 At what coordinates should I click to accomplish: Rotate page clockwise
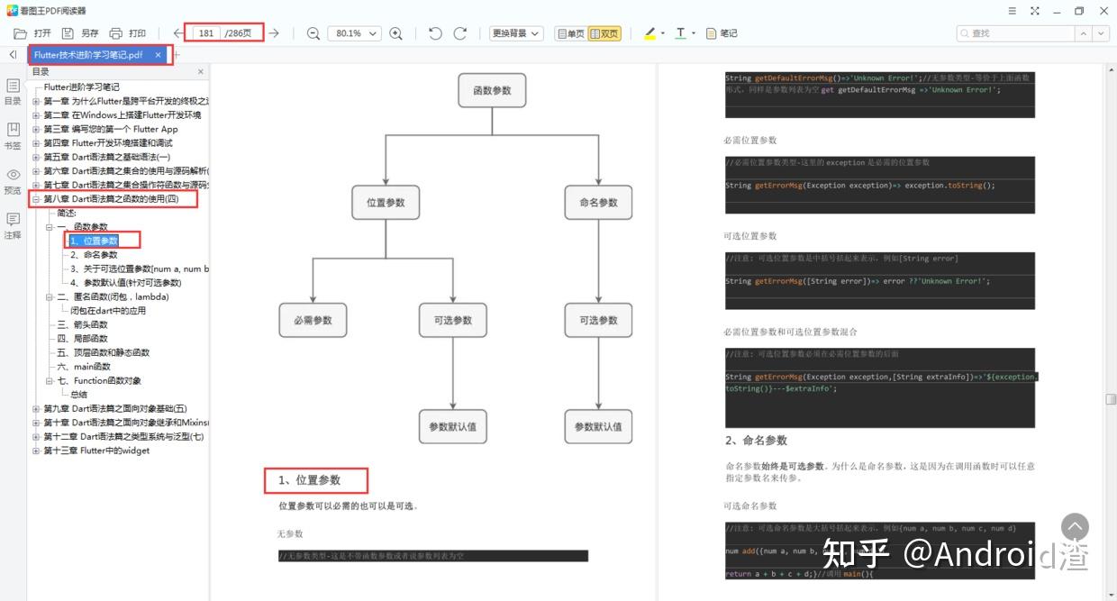point(460,33)
